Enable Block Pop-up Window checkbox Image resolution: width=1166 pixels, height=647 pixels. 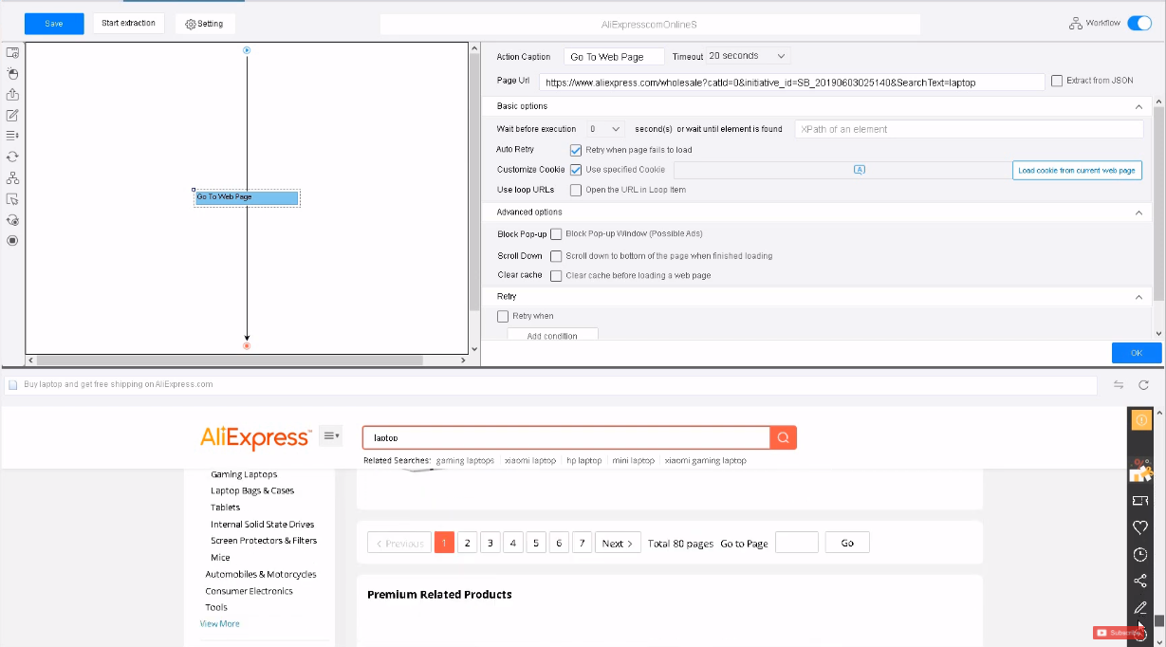pyautogui.click(x=556, y=233)
